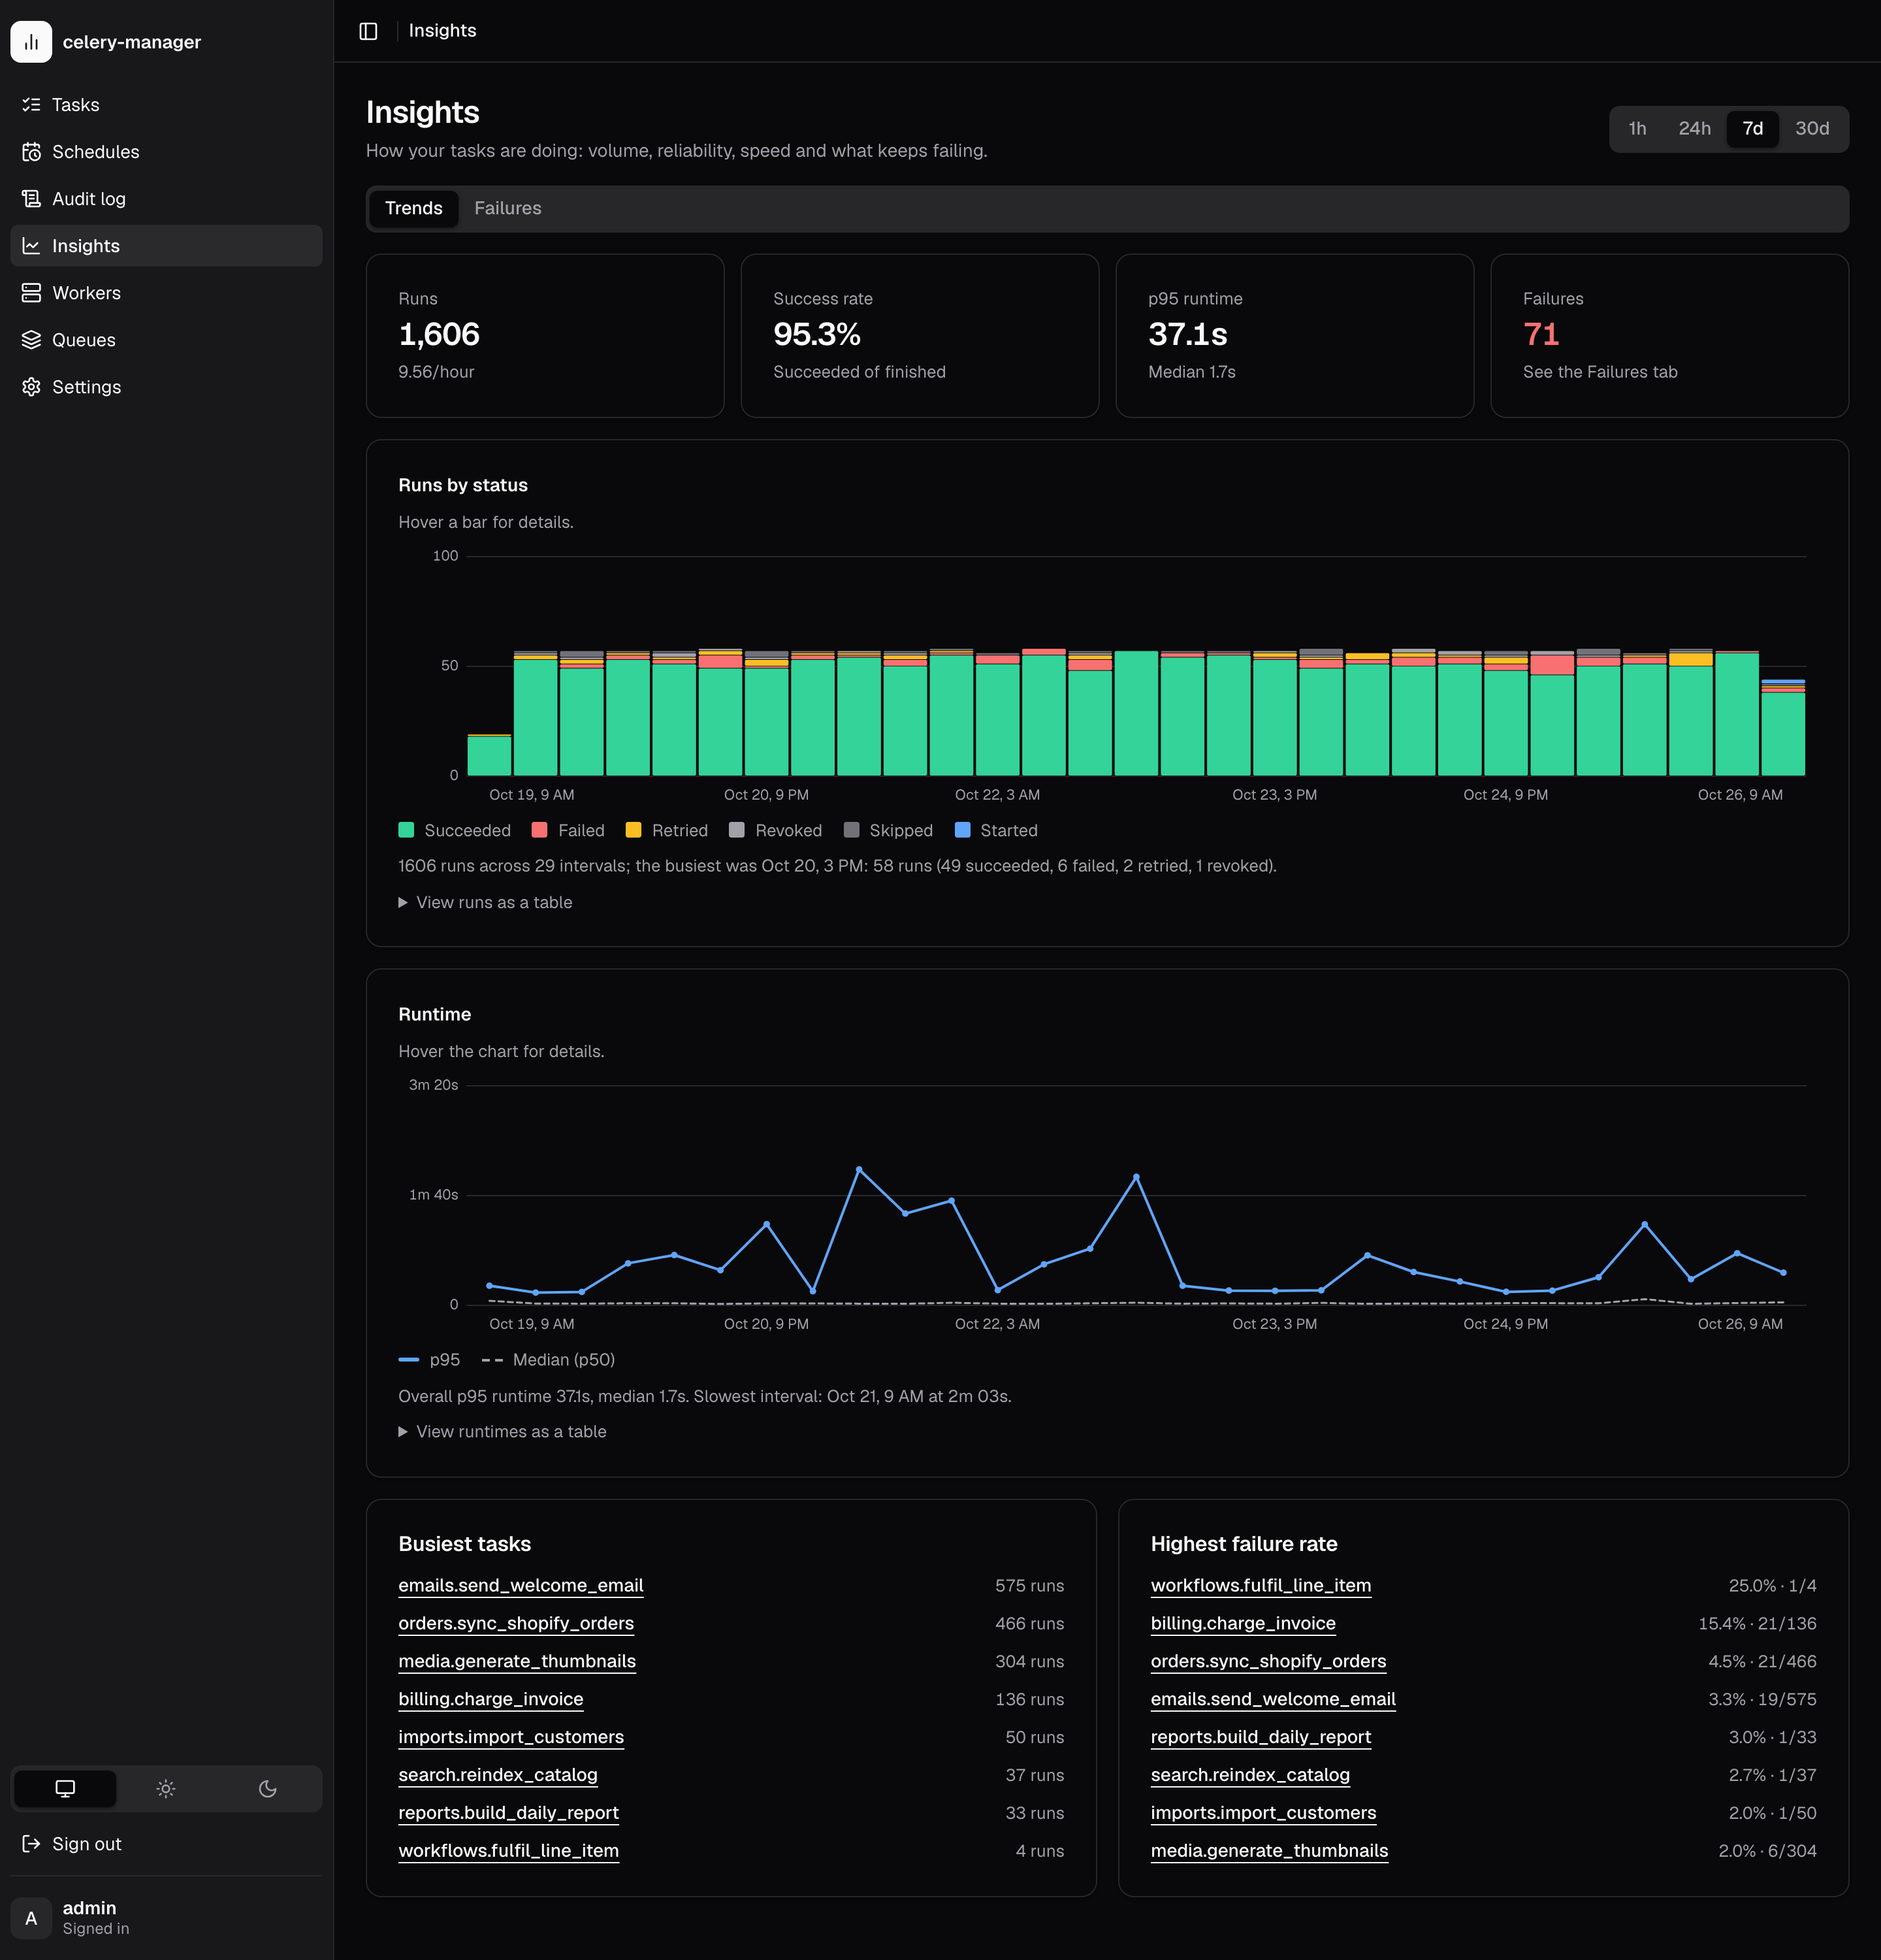This screenshot has width=1881, height=1960.
Task: Open imports.import_customers in Highest failure rate
Action: tap(1263, 1814)
